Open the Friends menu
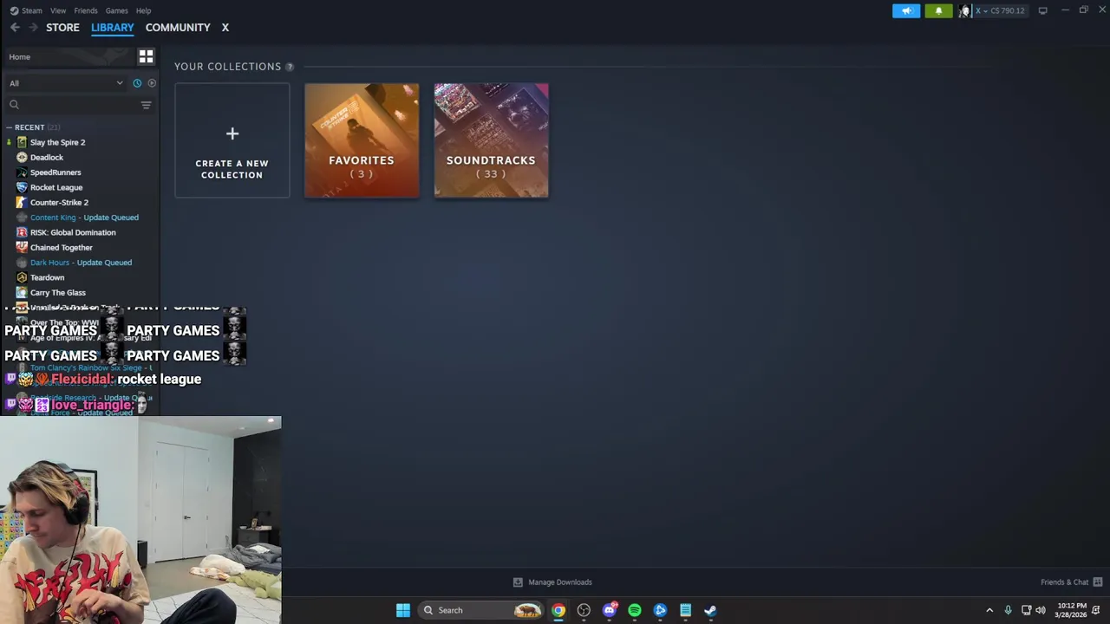This screenshot has width=1110, height=624. (86, 10)
